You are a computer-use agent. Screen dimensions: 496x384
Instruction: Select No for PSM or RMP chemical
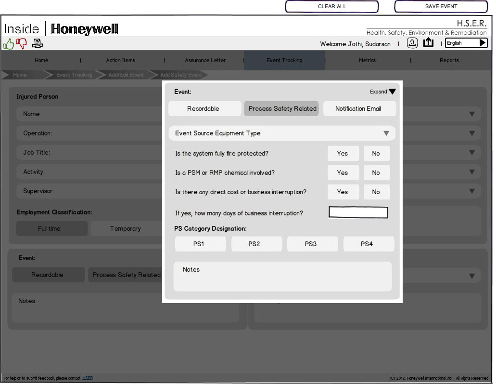click(x=376, y=173)
